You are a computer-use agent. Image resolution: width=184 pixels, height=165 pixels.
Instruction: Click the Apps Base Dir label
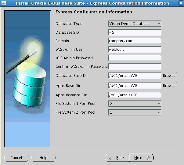(x=68, y=86)
